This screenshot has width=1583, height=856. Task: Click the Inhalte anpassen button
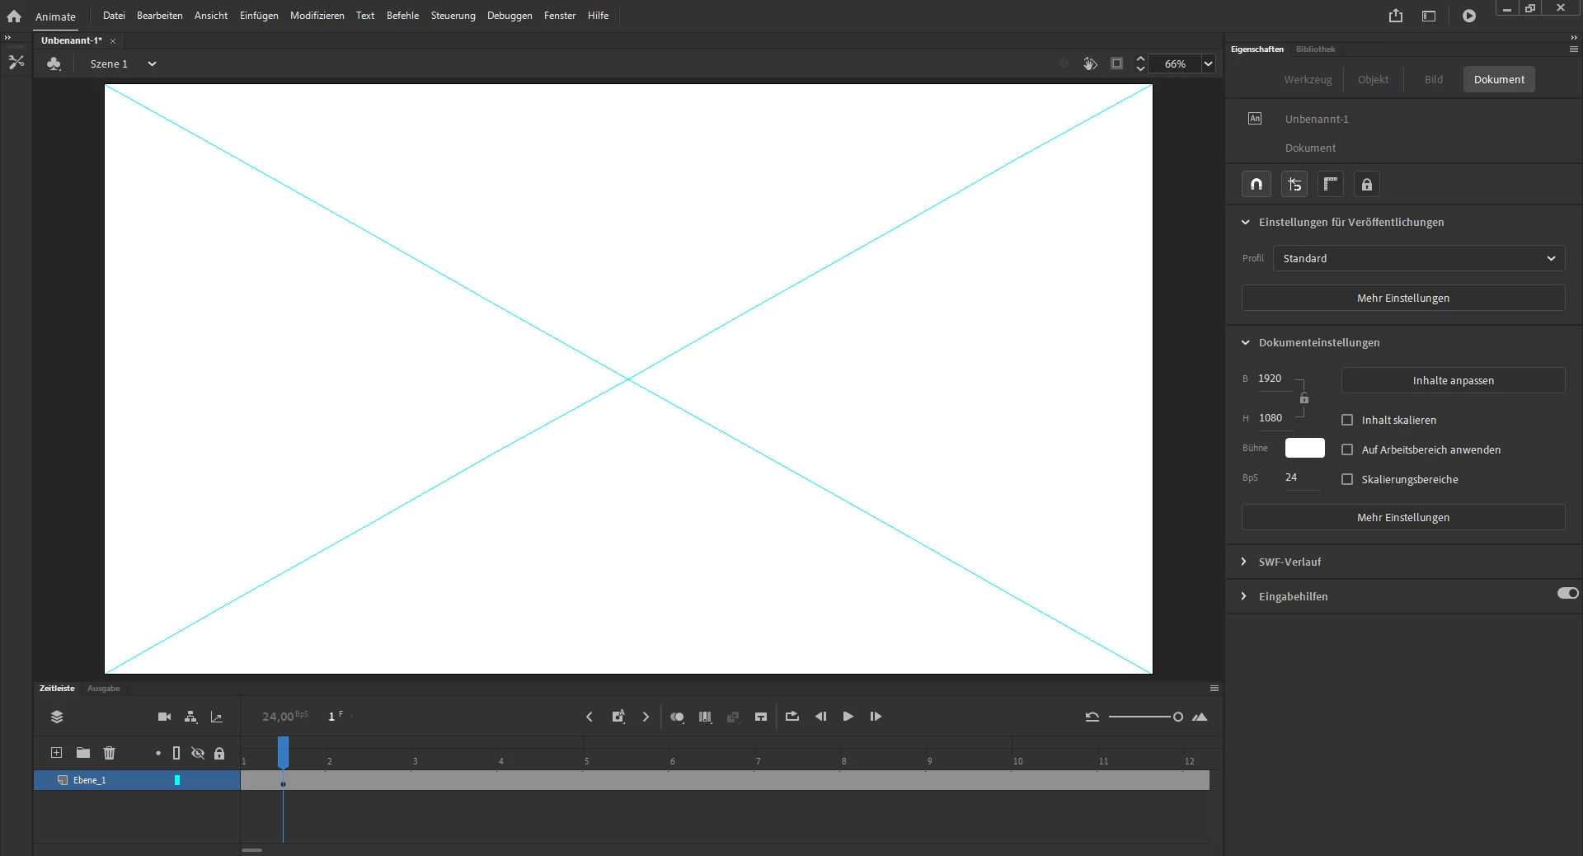pos(1453,380)
